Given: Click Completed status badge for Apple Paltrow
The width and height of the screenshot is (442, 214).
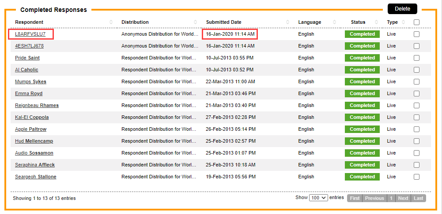Looking at the screenshot, I should (362, 129).
